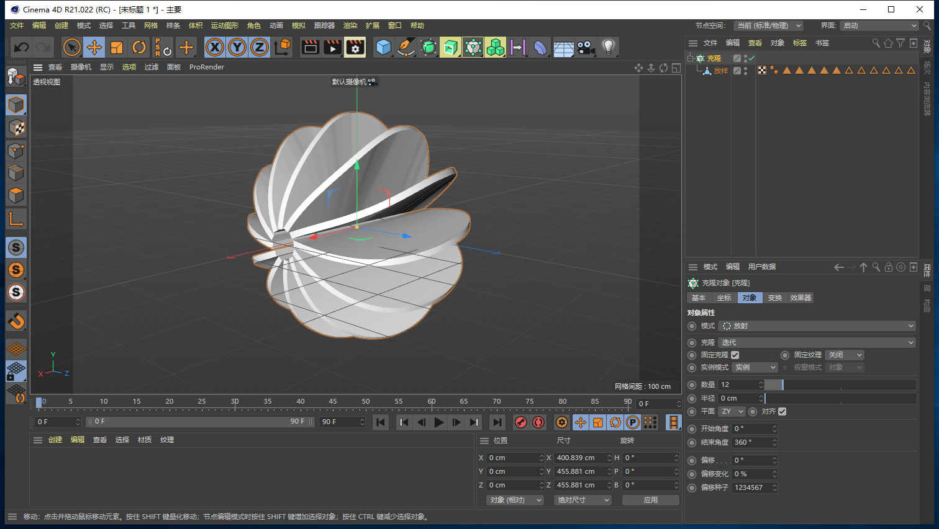Open the 运动图形 menu
This screenshot has width=939, height=529.
224,25
